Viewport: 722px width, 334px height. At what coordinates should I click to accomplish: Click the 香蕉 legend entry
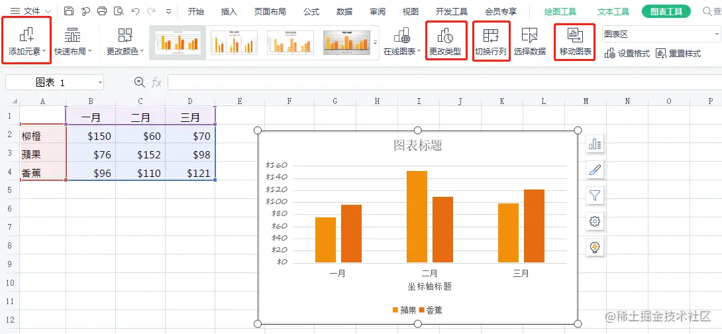click(431, 311)
